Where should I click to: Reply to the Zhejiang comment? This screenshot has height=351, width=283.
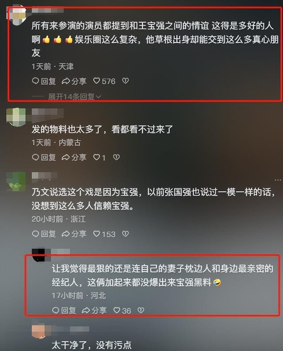coord(44,234)
